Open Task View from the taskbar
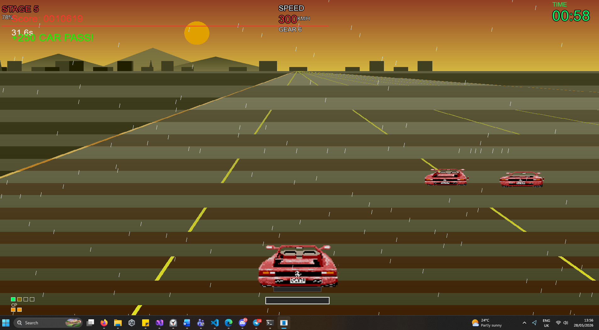This screenshot has width=599, height=330. pos(90,323)
